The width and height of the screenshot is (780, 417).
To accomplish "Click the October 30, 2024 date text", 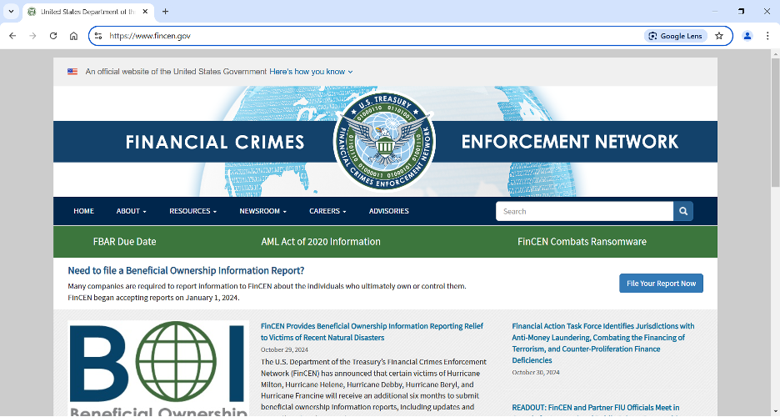I will [536, 372].
